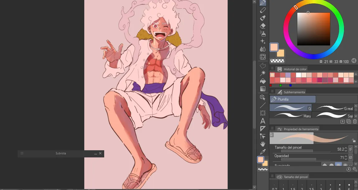Open sub tool detail wrench settings
358x190 pixels.
(355, 169)
